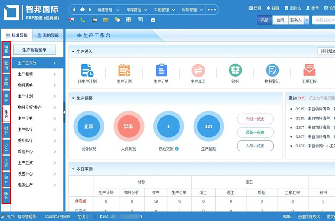Select the 产品 search type toggle

pos(264,20)
